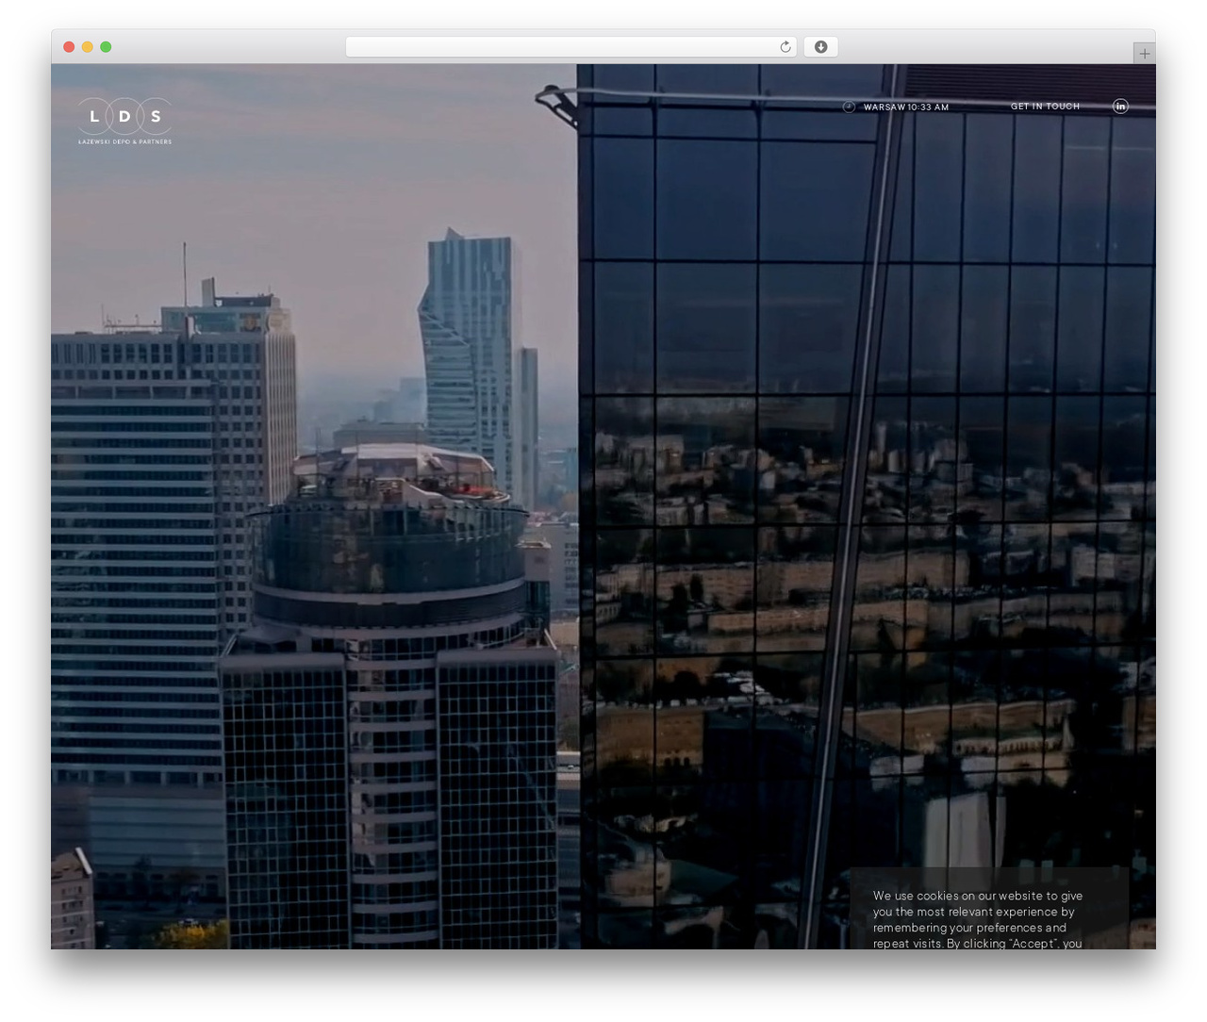Minimize the window with yellow button
The image size is (1207, 1022).
(88, 47)
